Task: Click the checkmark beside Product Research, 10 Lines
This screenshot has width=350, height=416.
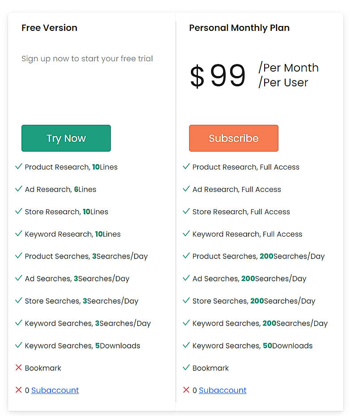Action: point(18,166)
